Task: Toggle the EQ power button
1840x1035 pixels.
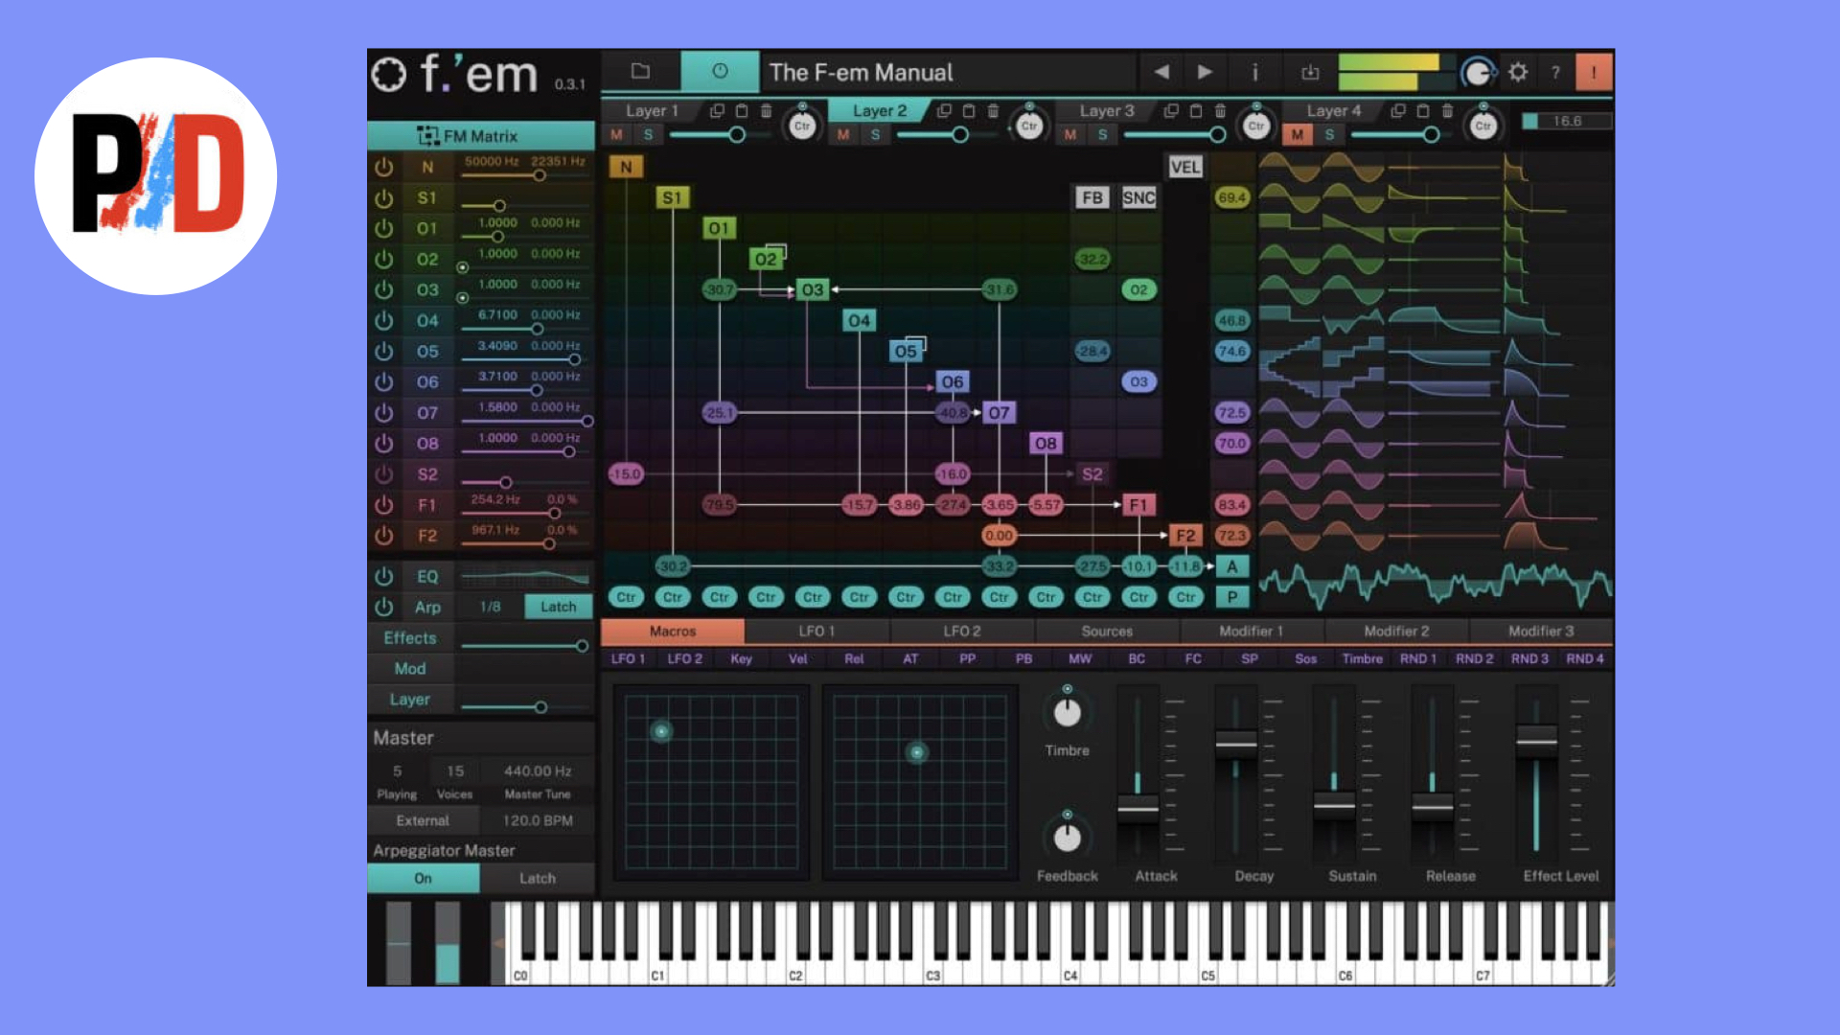Action: pyautogui.click(x=383, y=576)
